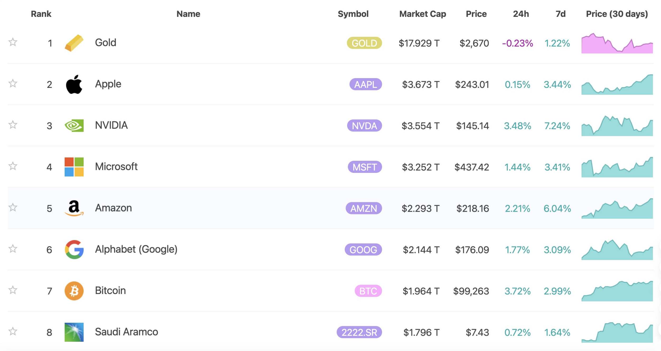Click the Apple logo icon
The image size is (661, 351).
[x=74, y=84]
